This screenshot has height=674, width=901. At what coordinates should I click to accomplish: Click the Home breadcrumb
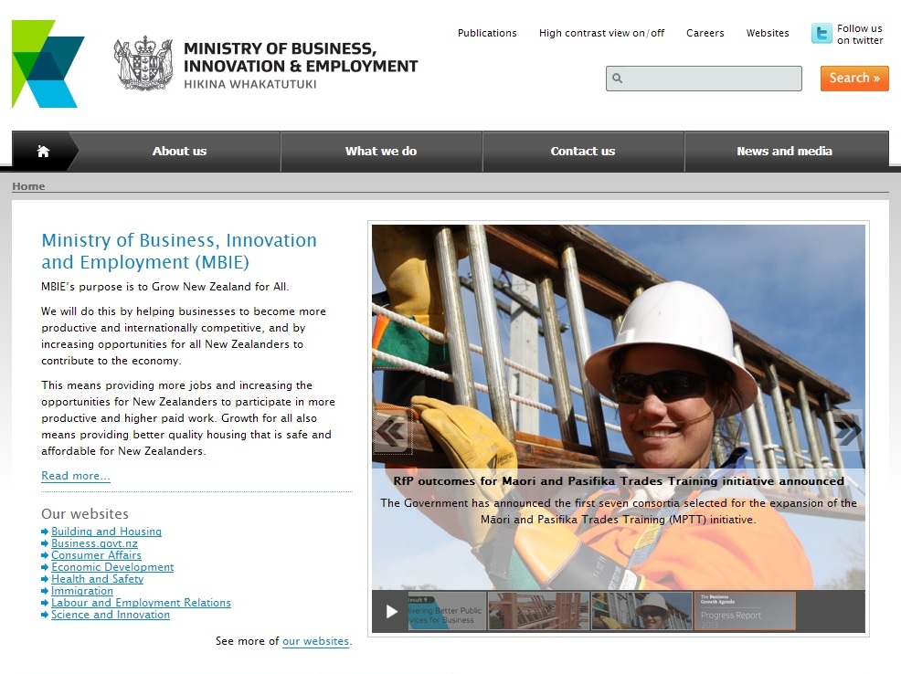click(x=28, y=186)
